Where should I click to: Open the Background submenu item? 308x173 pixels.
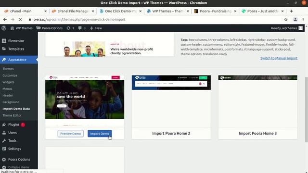point(11,102)
